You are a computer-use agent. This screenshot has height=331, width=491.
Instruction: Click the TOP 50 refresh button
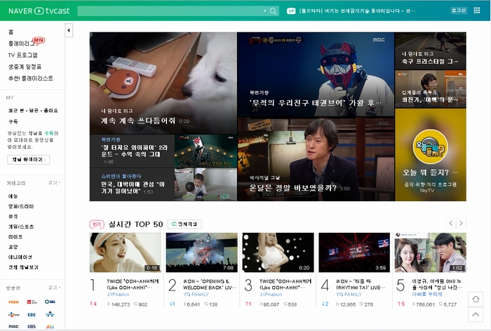coord(184,224)
